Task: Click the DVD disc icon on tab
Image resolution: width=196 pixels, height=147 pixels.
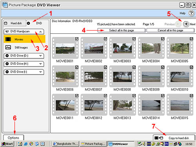Action: 28,24
